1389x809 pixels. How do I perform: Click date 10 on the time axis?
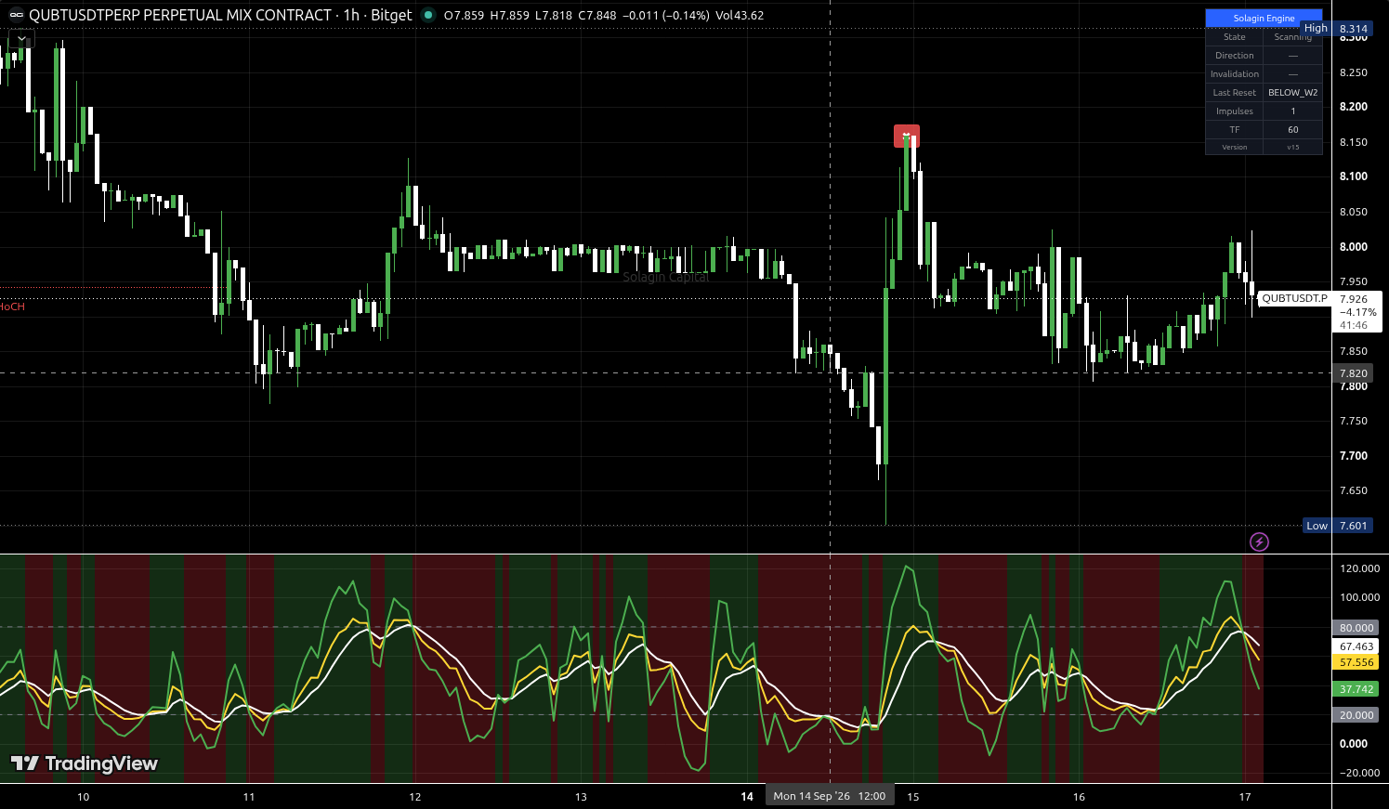(x=84, y=797)
